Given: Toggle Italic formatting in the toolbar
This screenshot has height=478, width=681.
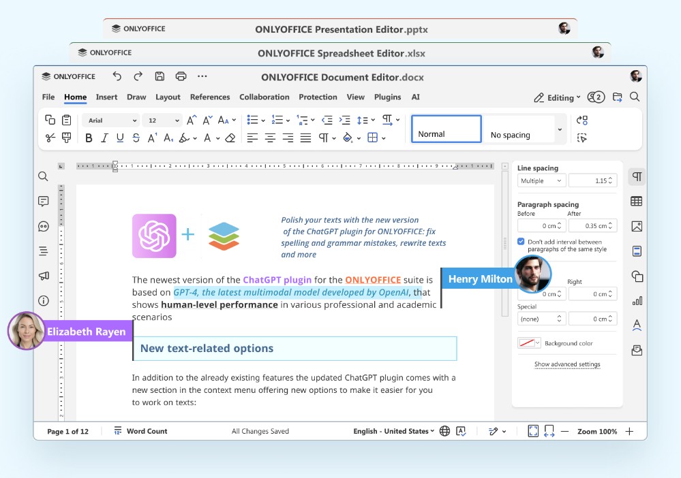Looking at the screenshot, I should coord(104,137).
